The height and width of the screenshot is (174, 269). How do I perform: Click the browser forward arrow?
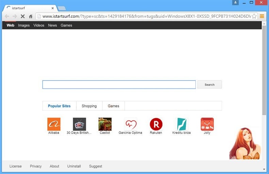[15, 16]
